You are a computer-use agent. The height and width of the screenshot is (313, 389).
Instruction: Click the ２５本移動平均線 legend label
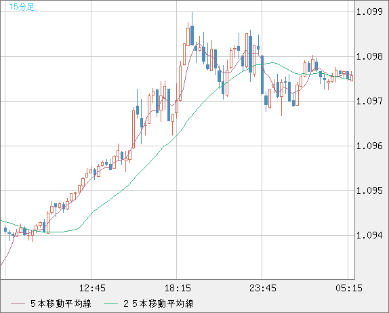[x=159, y=304]
